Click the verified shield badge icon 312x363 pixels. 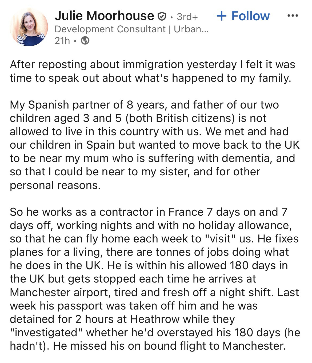[x=162, y=17]
